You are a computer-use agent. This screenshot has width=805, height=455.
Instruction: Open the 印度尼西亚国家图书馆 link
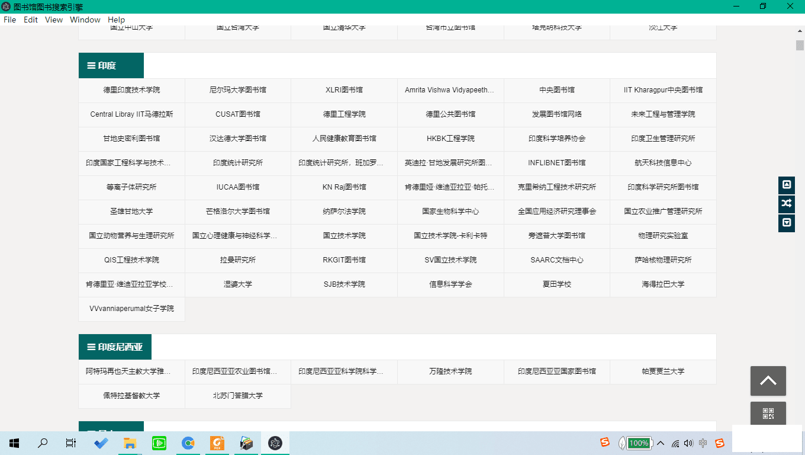(x=556, y=371)
